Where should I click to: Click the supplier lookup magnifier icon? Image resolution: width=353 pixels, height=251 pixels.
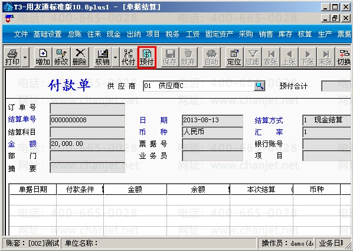260,86
